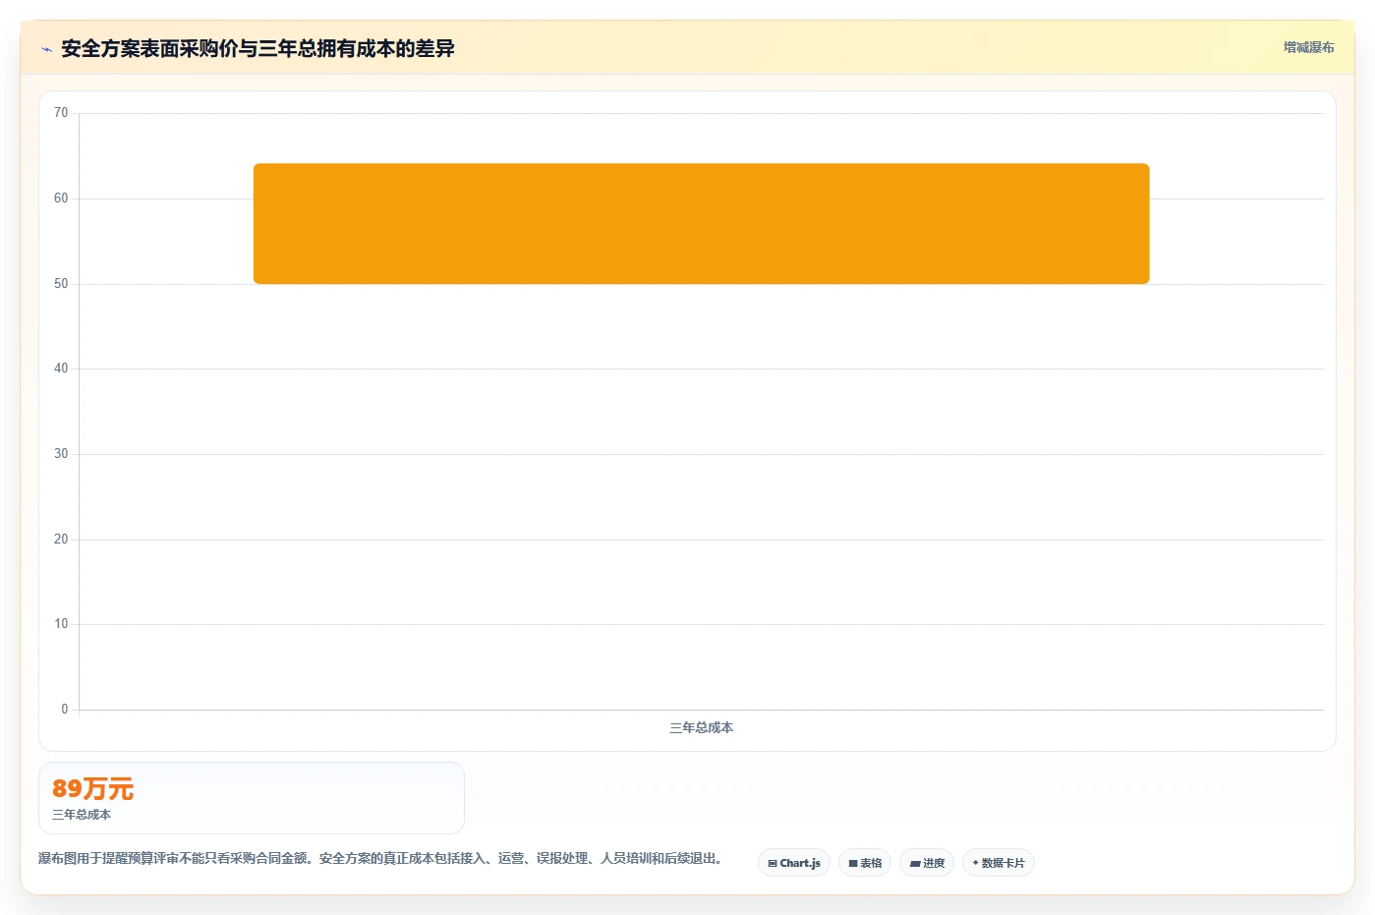Click the 三年总成本 caption on the data card
The width and height of the screenshot is (1375, 915).
pyautogui.click(x=82, y=815)
